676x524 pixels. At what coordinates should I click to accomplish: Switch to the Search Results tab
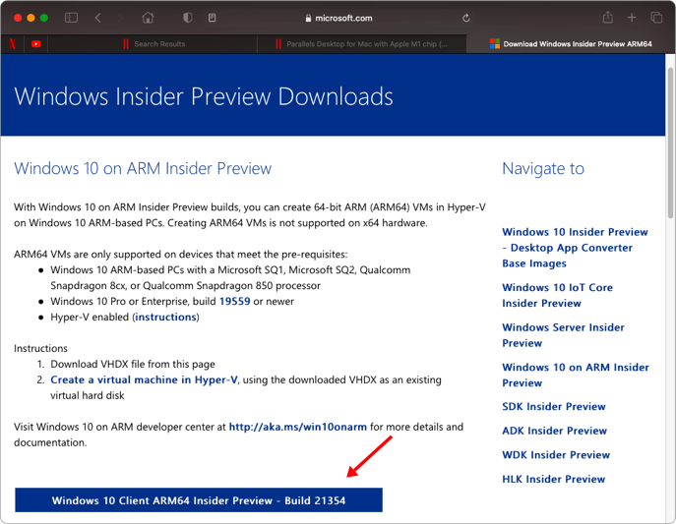coord(153,44)
